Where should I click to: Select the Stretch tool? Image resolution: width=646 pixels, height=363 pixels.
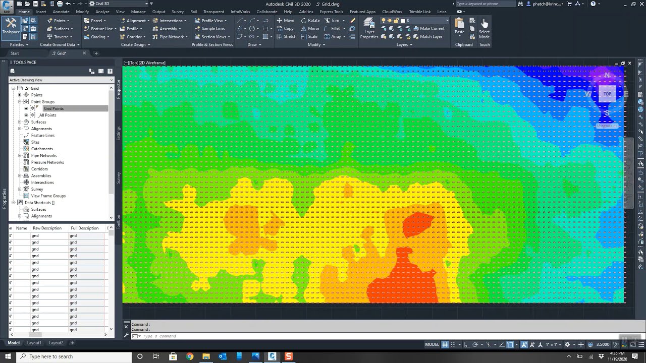coord(286,37)
